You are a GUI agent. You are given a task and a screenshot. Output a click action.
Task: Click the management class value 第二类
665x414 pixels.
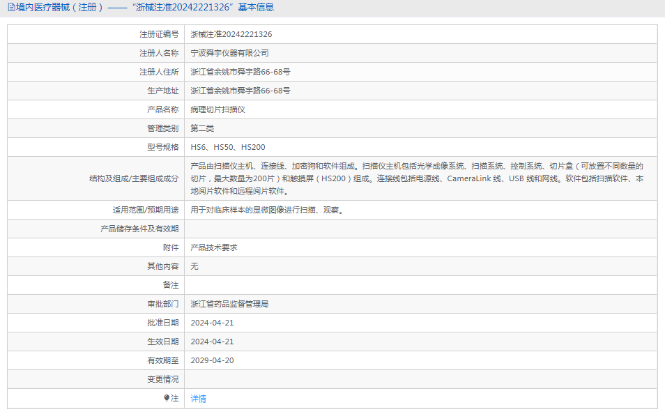click(x=202, y=128)
